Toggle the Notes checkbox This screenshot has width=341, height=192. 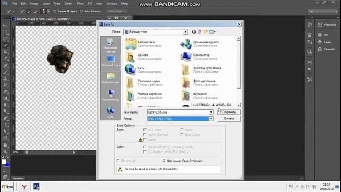tap(182, 130)
